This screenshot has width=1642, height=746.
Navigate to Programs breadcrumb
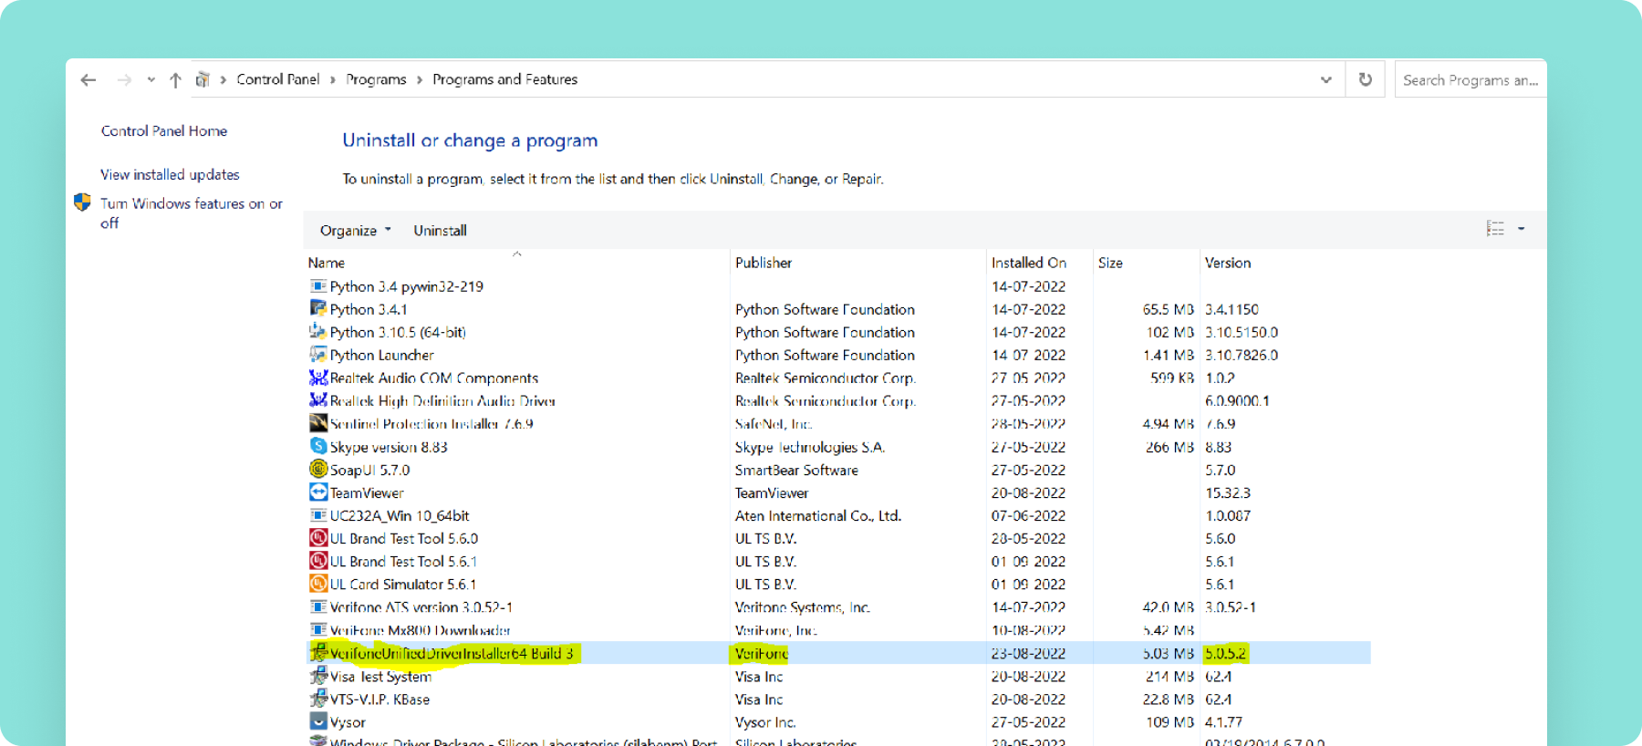376,79
